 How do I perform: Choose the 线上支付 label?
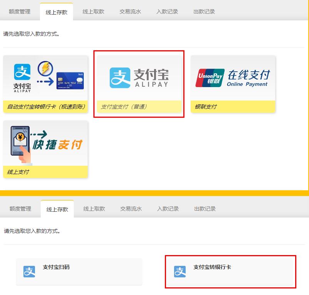[18, 172]
